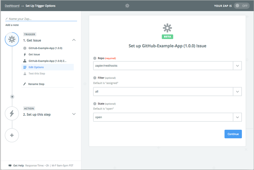Screen dimensions: 254x170
Task: Click the Add a note link
Action: [x=12, y=25]
